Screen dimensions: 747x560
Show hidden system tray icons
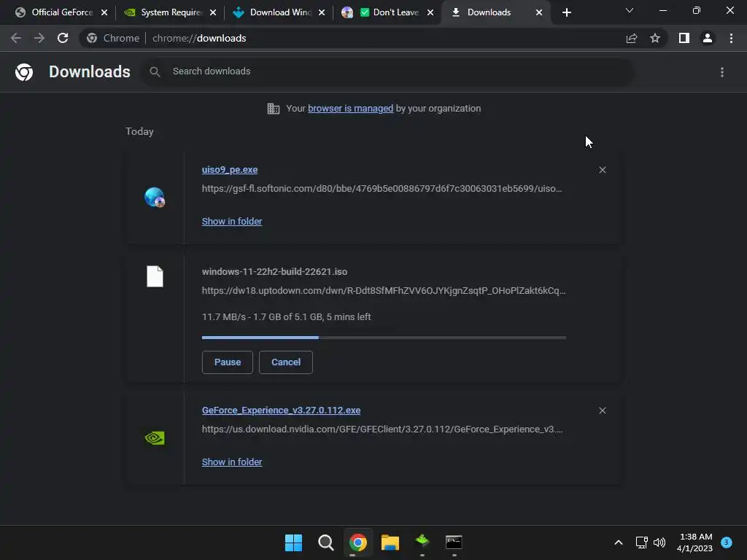pos(619,542)
